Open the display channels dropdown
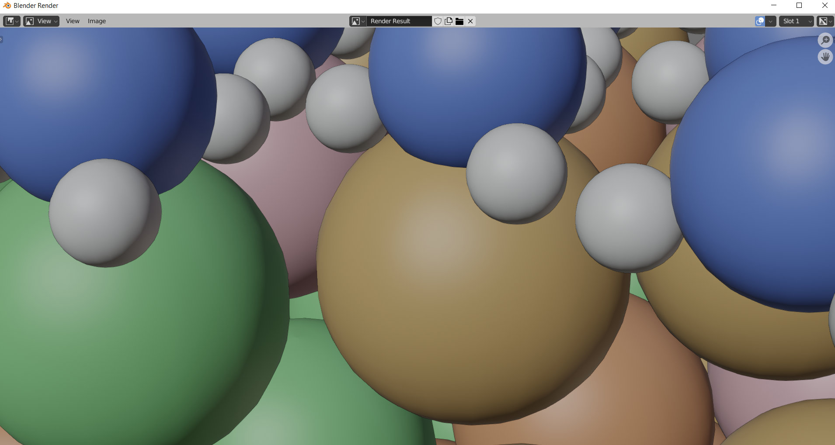The width and height of the screenshot is (835, 445). (x=825, y=21)
